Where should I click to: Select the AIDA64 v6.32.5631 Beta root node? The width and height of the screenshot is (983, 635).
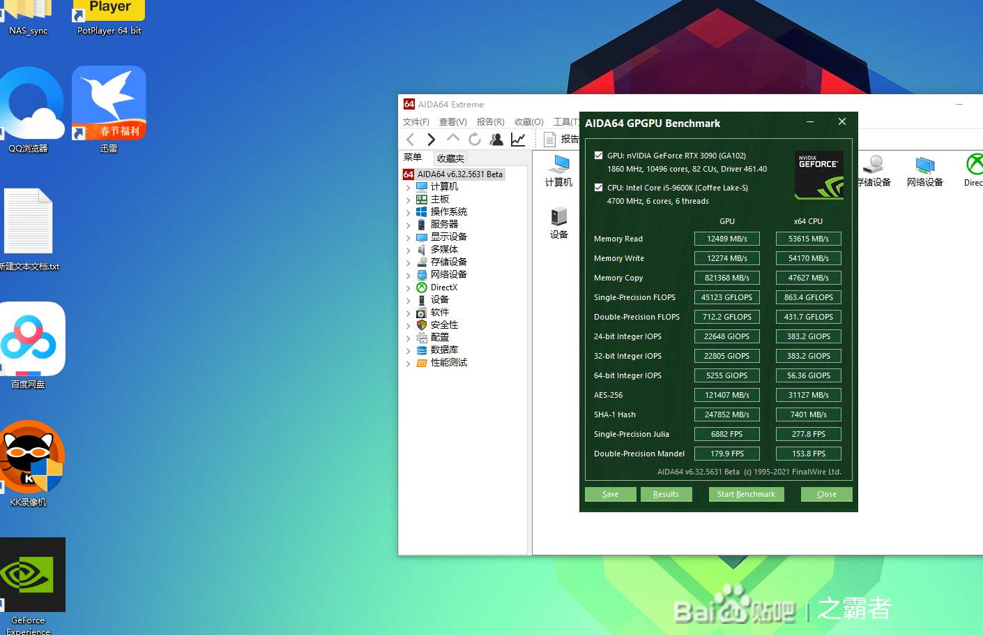(x=454, y=174)
